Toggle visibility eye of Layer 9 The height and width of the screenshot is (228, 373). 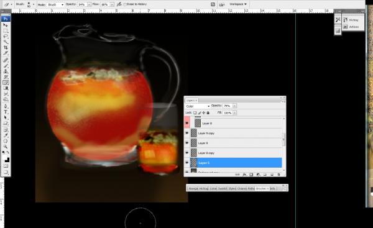pos(187,143)
